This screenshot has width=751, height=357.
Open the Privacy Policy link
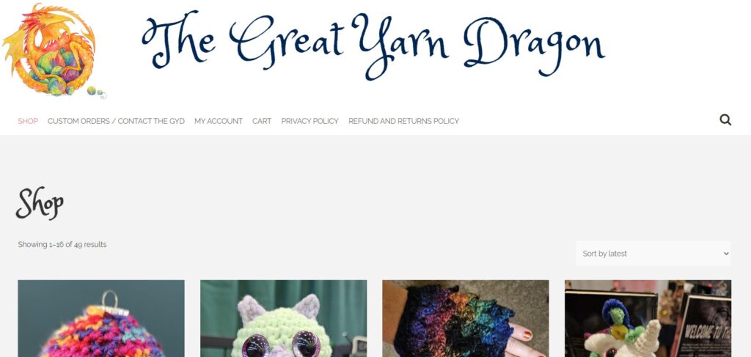(x=310, y=121)
